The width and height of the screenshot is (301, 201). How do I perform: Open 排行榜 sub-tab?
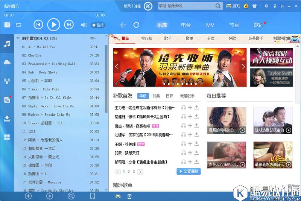click(147, 39)
